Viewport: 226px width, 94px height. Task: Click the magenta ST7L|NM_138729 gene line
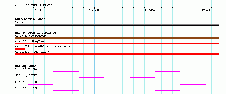click(117, 90)
